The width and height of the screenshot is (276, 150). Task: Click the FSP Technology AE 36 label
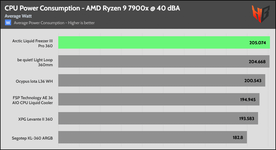point(33,100)
